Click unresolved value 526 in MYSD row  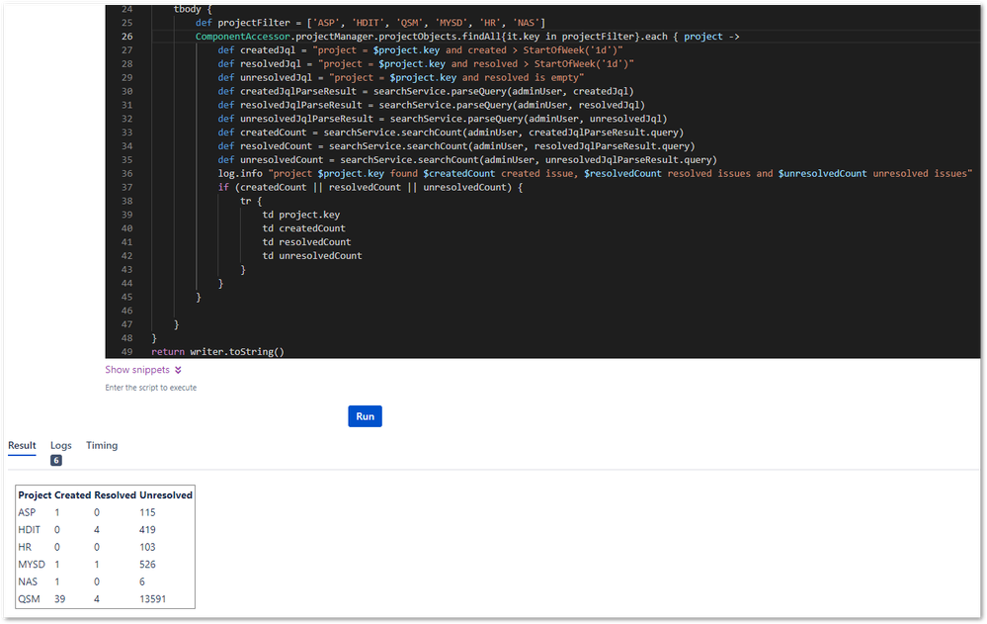coord(147,564)
